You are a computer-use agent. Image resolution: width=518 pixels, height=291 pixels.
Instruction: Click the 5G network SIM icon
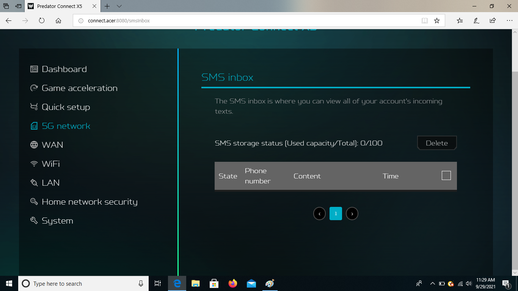click(x=34, y=126)
